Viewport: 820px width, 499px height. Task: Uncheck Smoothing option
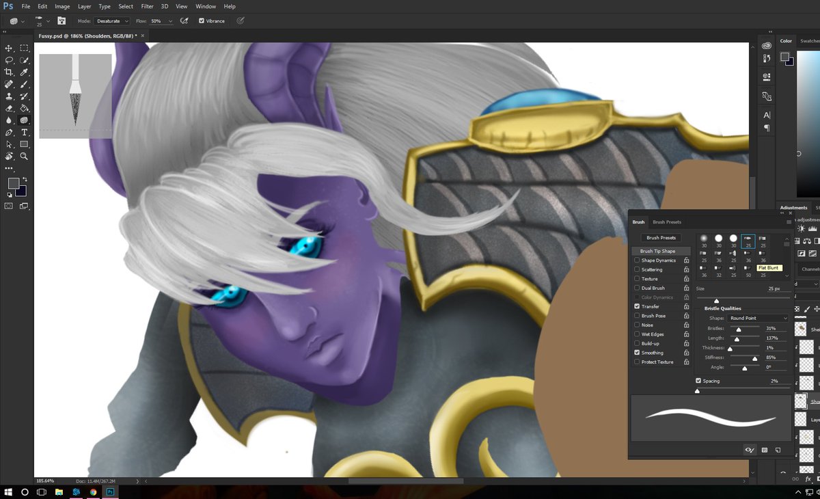click(638, 353)
